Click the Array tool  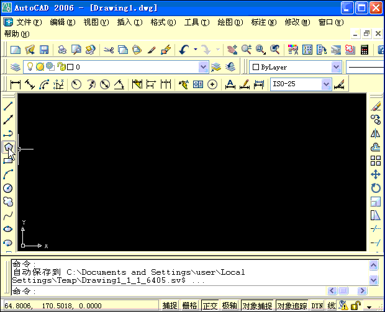[x=376, y=161]
